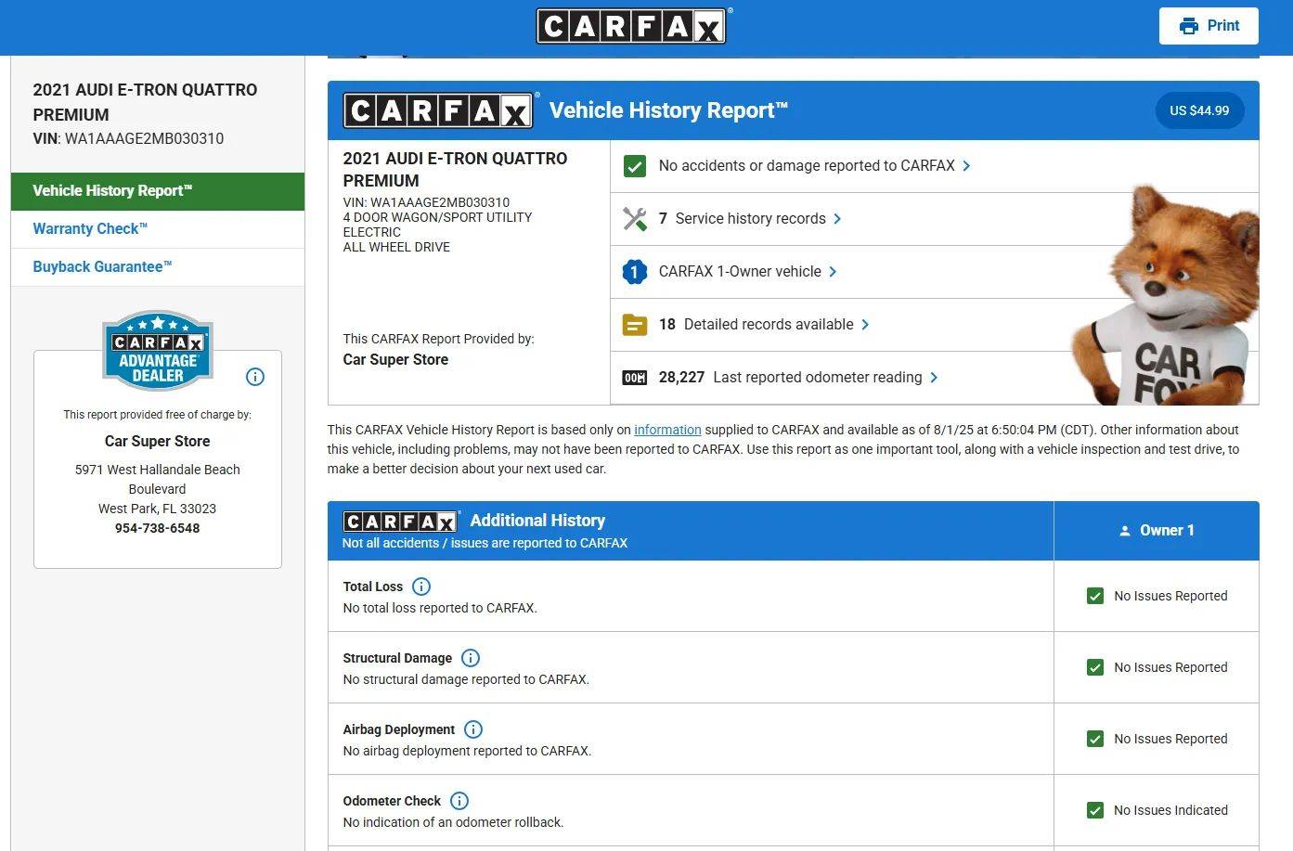This screenshot has width=1293, height=851.
Task: Click 'No structural damage reported to CARFAX.' text
Action: tap(466, 679)
